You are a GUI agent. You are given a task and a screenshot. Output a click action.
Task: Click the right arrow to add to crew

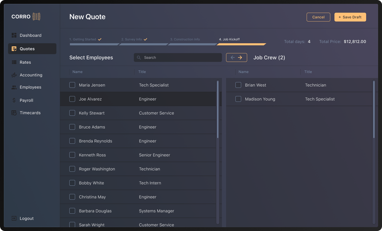[x=240, y=57]
